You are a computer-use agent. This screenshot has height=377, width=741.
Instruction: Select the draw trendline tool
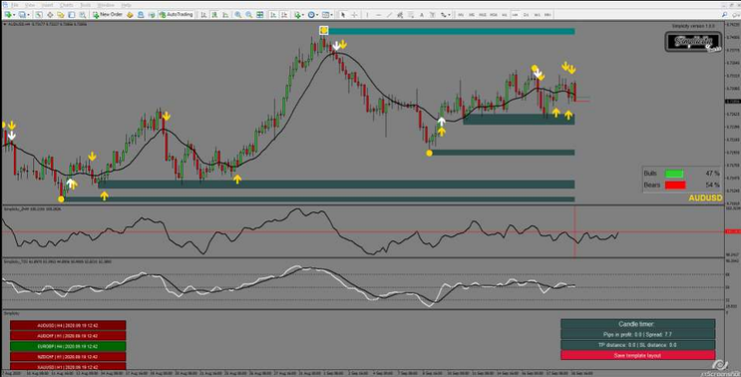(x=389, y=15)
